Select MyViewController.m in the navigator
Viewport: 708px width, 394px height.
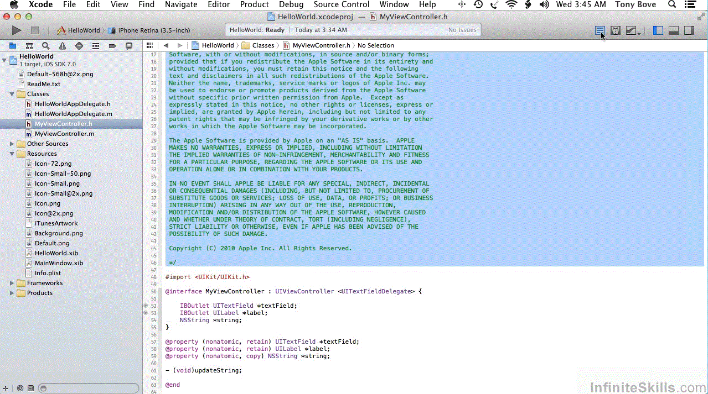64,134
